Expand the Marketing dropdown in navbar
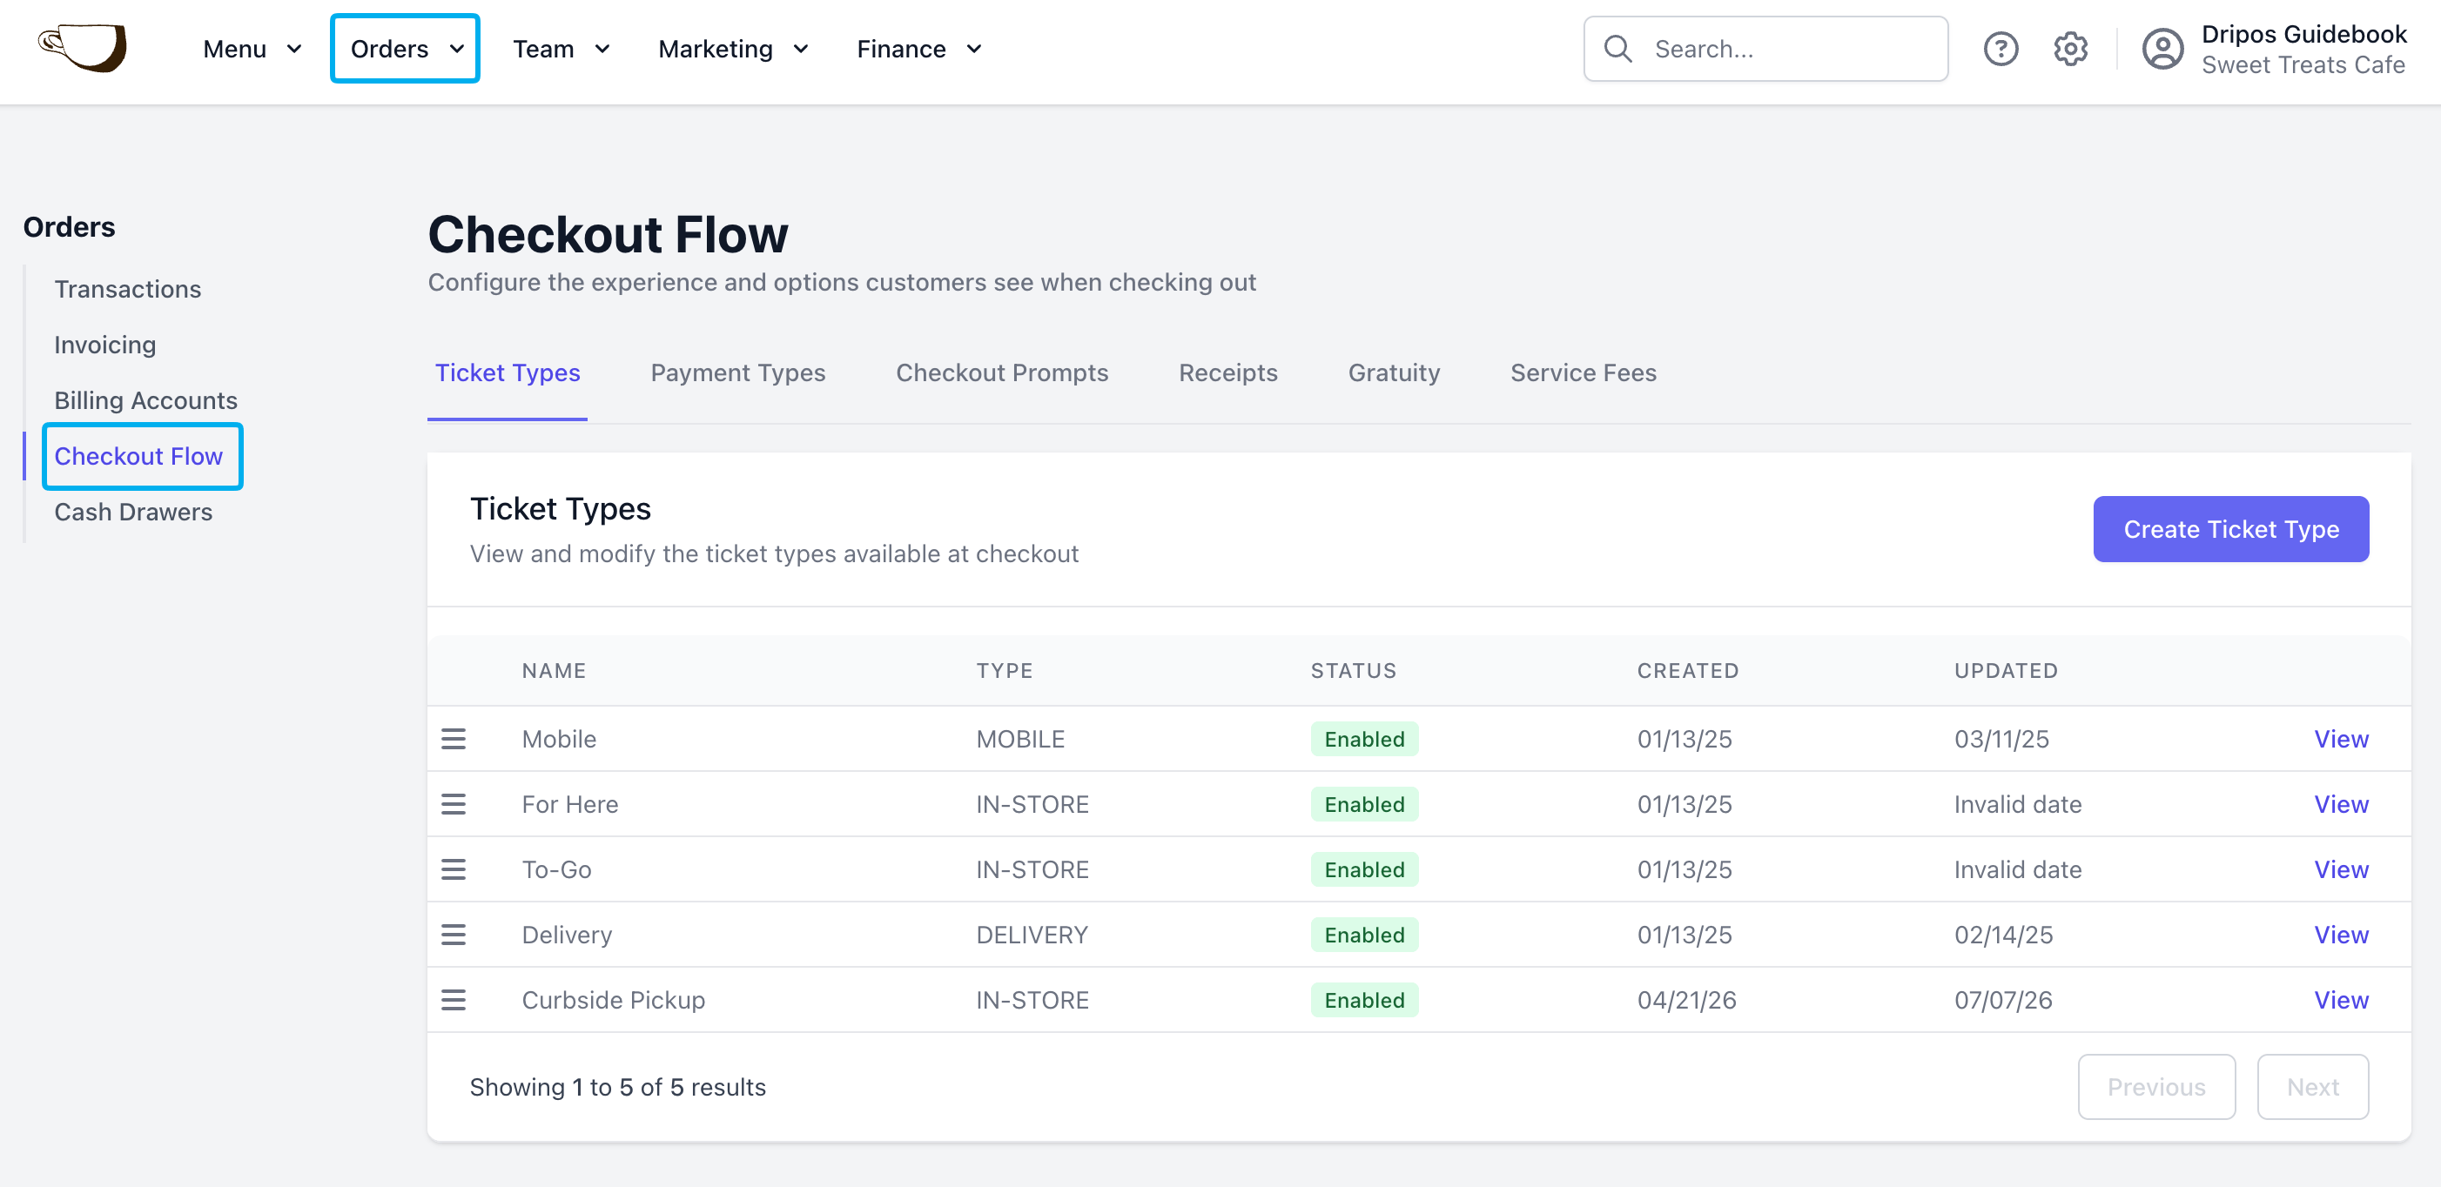 pyautogui.click(x=734, y=50)
